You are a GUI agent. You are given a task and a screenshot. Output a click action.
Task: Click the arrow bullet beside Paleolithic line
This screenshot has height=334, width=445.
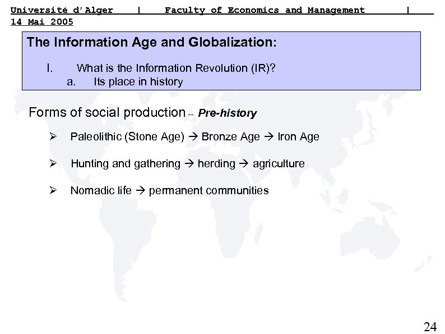click(53, 137)
